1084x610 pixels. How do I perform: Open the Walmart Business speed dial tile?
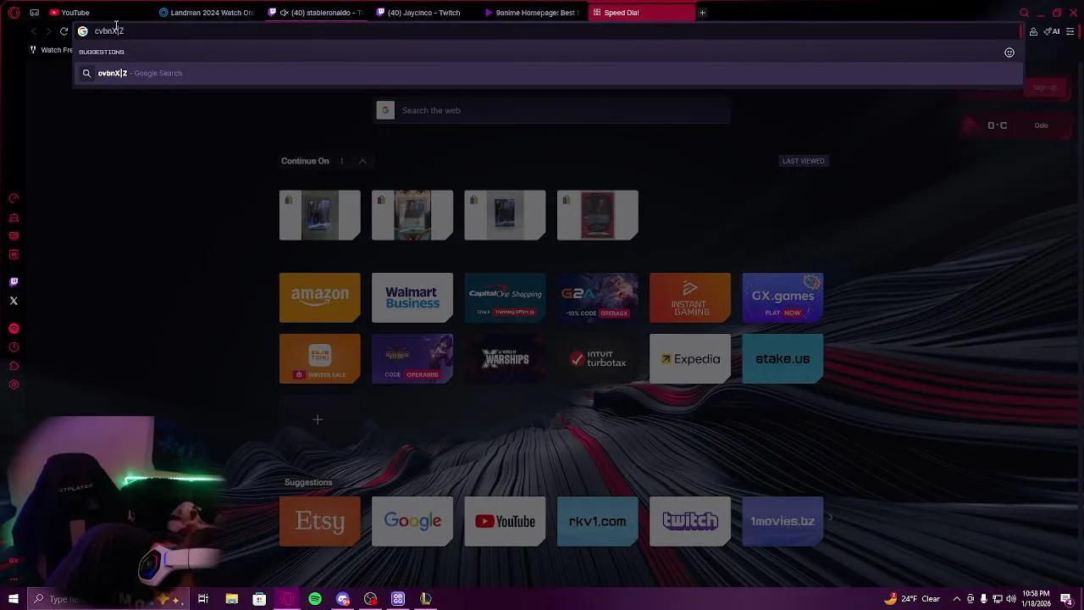pos(412,297)
